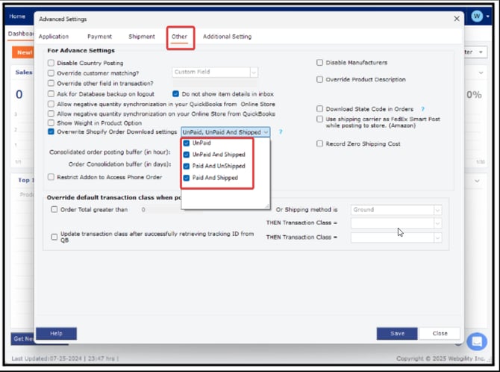Screen dimensions: 500x372
Task: Click the resize grip of dropdown list
Action: tap(266, 206)
